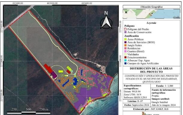Click the 483000,00 easting coordinate label
183x115 pixels.
(x=52, y=3)
